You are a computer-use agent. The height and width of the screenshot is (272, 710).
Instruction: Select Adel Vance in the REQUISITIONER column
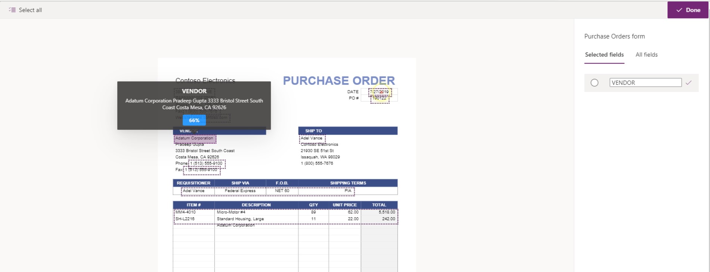pos(194,191)
